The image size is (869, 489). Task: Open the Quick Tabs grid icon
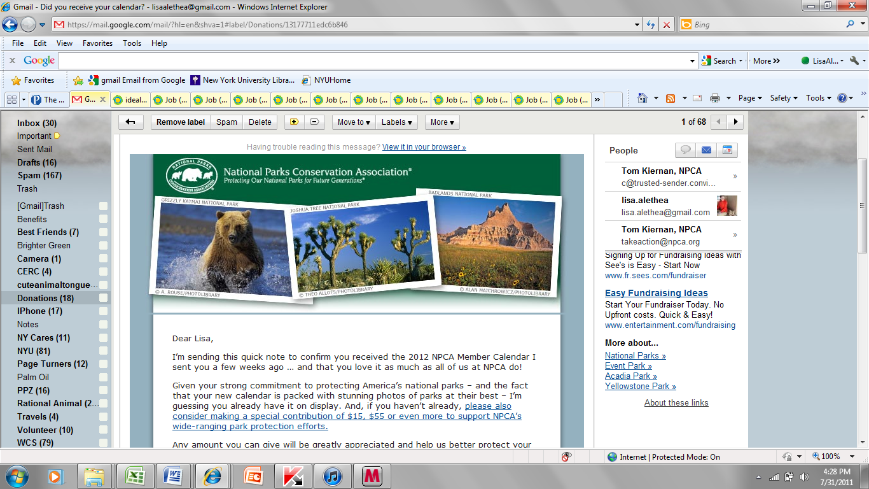pyautogui.click(x=11, y=99)
